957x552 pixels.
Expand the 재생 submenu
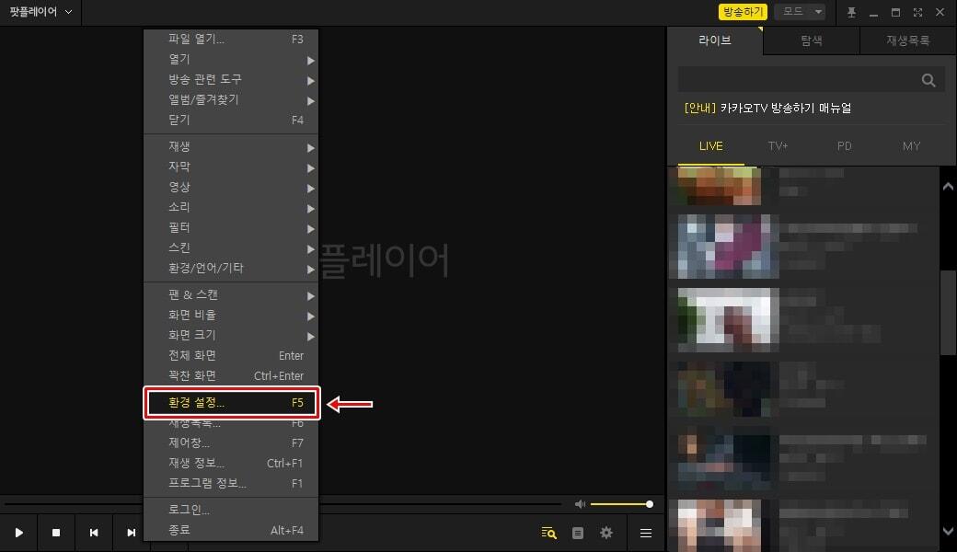[231, 146]
